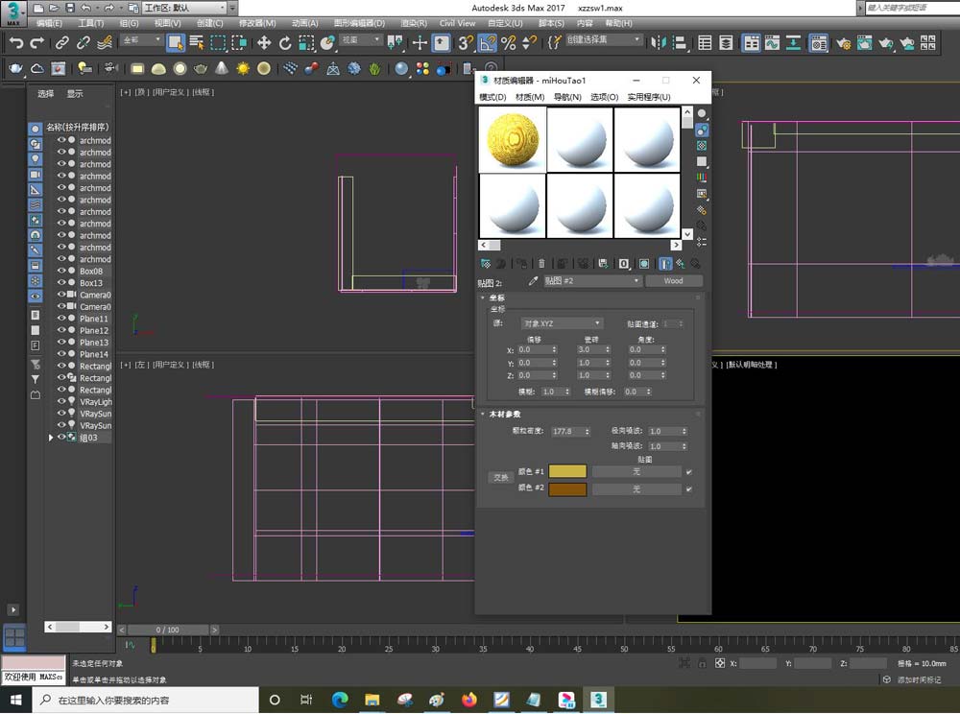Toggle the Color #1 map checkbox
The height and width of the screenshot is (714, 960).
tap(689, 472)
